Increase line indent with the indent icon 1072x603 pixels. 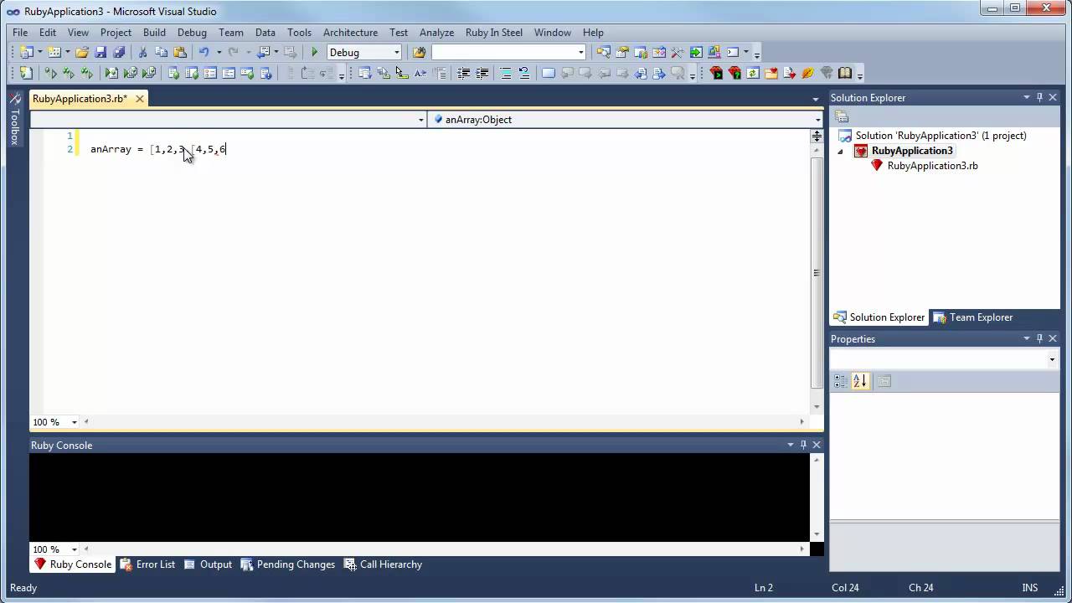[x=482, y=73]
